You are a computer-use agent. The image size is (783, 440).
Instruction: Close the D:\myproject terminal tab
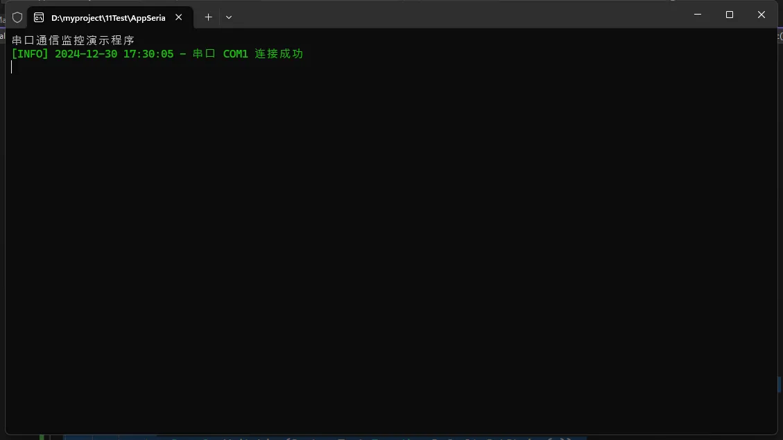pyautogui.click(x=179, y=17)
